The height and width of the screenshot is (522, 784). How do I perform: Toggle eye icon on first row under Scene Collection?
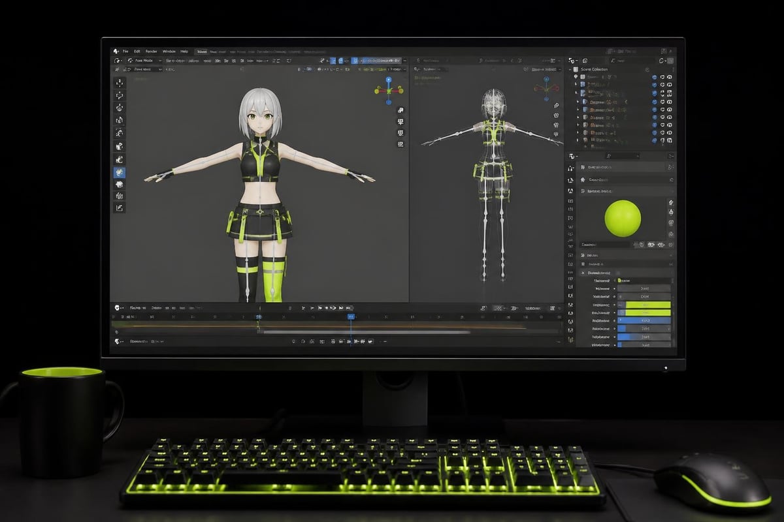coord(662,77)
